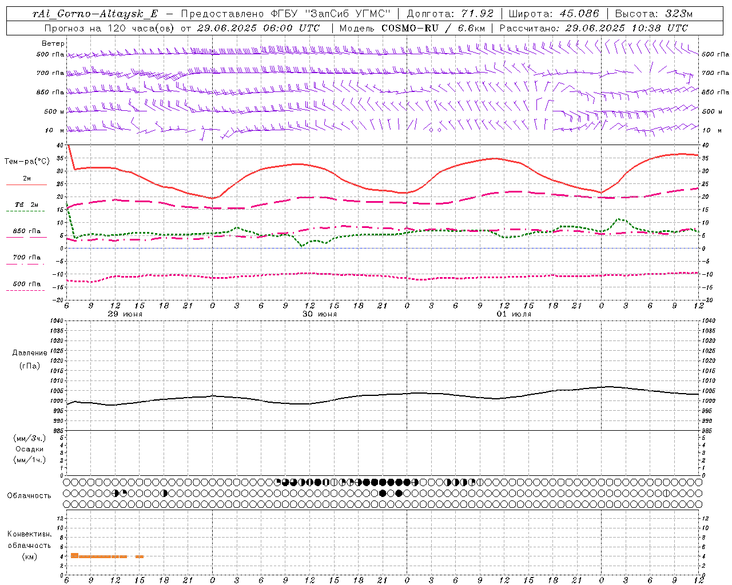Click the Td 2м dew point legend entry
Image resolution: width=732 pixels, height=585 pixels.
click(27, 205)
